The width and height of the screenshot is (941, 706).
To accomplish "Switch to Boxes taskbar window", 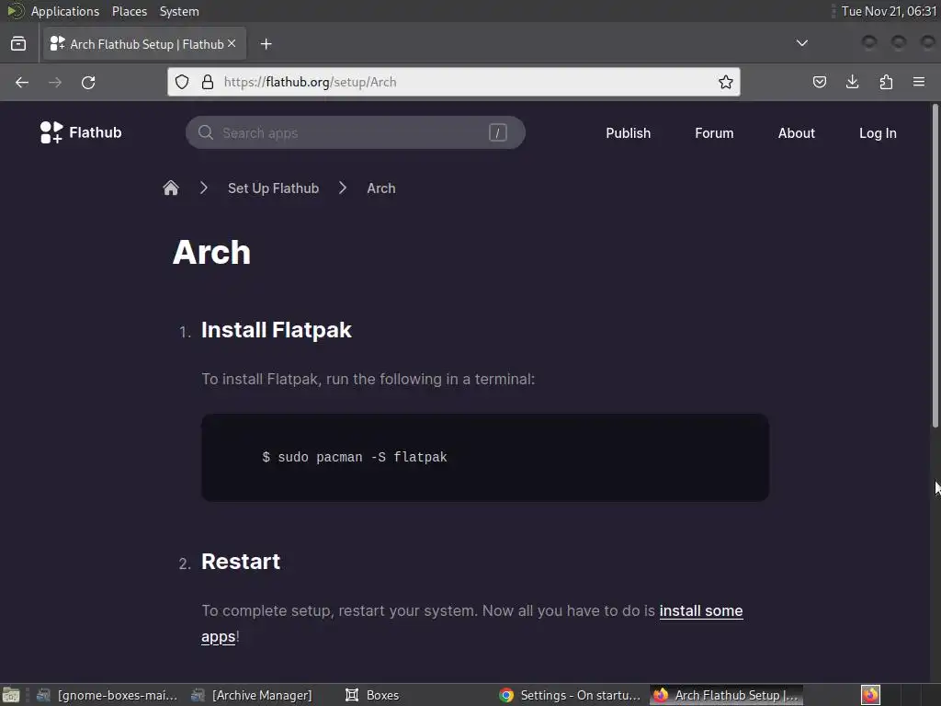I will (x=373, y=695).
